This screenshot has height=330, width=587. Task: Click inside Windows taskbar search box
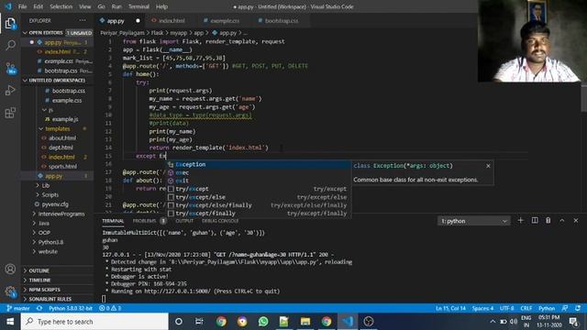[94, 322]
